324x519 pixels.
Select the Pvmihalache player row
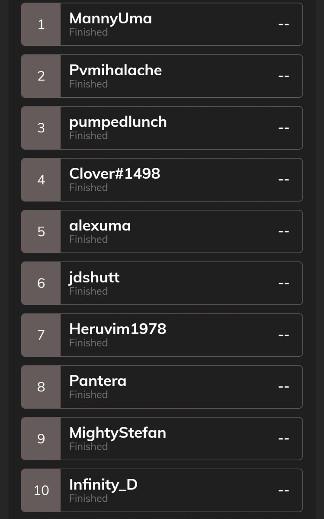(x=162, y=76)
